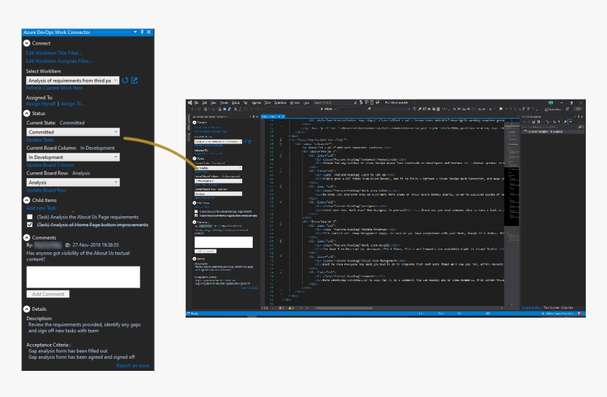This screenshot has width=607, height=397.
Task: Collapse the Connect section
Action: click(x=27, y=43)
